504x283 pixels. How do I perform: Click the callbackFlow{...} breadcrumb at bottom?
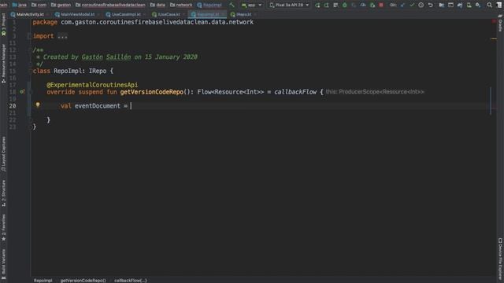[x=131, y=280]
